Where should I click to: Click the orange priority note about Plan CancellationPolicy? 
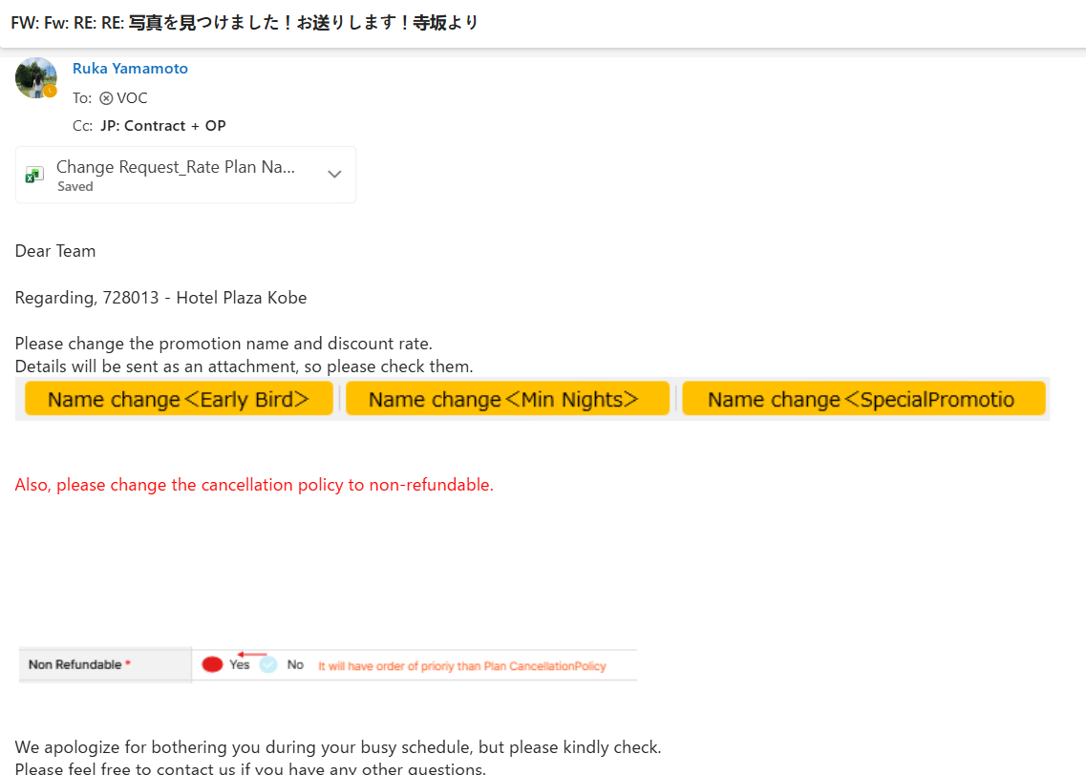462,666
